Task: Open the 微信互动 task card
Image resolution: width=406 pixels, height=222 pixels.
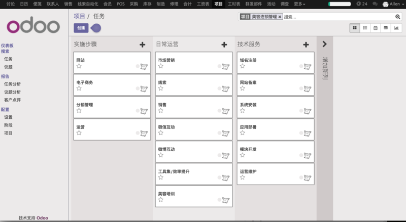Action: coord(194,129)
